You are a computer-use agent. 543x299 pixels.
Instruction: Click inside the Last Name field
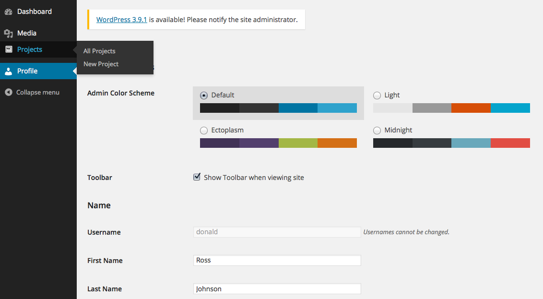tap(277, 288)
